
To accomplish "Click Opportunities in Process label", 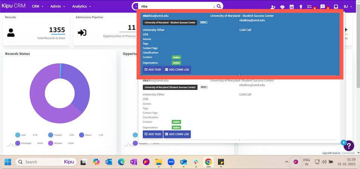I will (119, 36).
